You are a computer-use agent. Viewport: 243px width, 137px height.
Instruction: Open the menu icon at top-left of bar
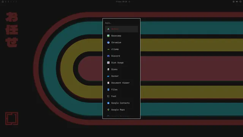[3, 2]
